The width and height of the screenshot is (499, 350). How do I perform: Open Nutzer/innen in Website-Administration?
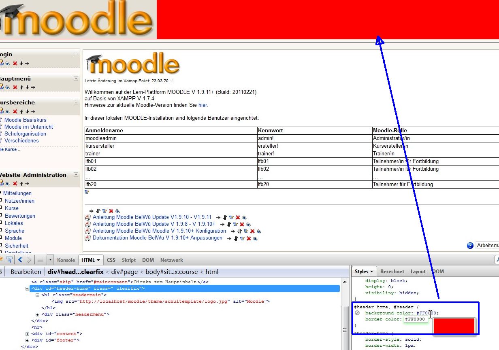(19, 201)
